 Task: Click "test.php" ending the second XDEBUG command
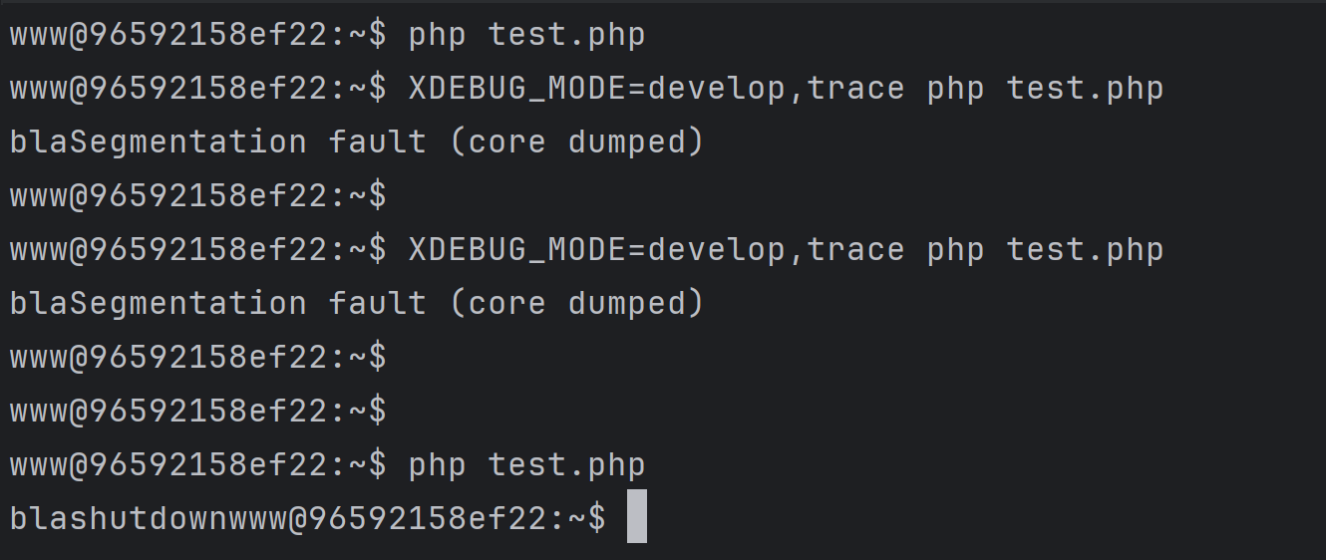pyautogui.click(x=1085, y=250)
